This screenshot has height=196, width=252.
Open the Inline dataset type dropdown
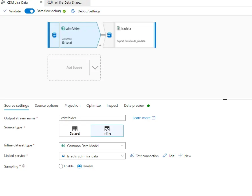point(122,146)
